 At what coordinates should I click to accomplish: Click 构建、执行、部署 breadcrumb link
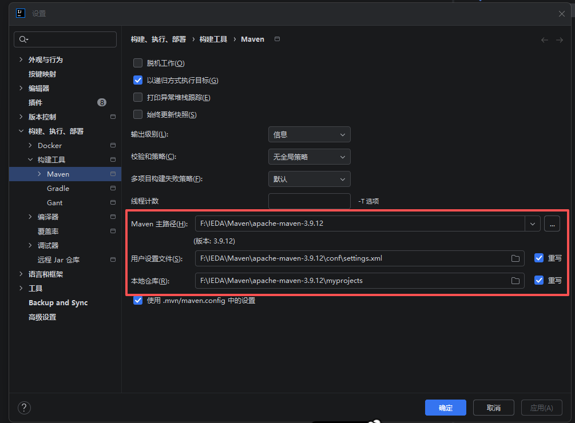pyautogui.click(x=158, y=39)
